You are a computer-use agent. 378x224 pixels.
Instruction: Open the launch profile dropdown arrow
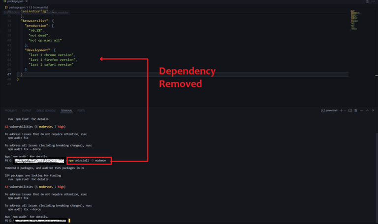pos(345,111)
